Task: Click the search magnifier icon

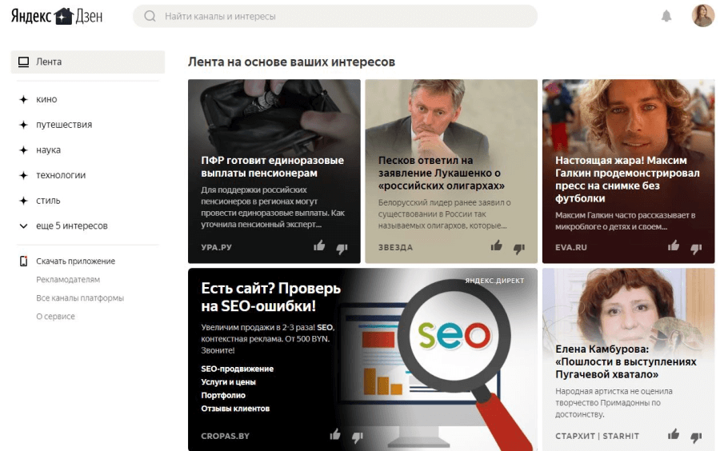Action: pyautogui.click(x=150, y=16)
